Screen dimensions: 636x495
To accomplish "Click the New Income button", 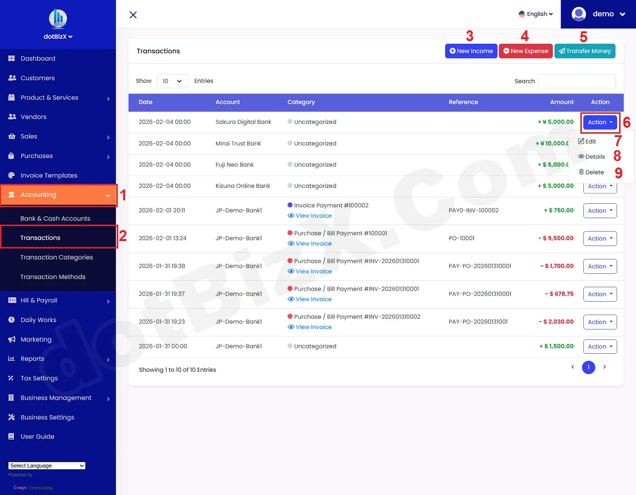I will 471,51.
